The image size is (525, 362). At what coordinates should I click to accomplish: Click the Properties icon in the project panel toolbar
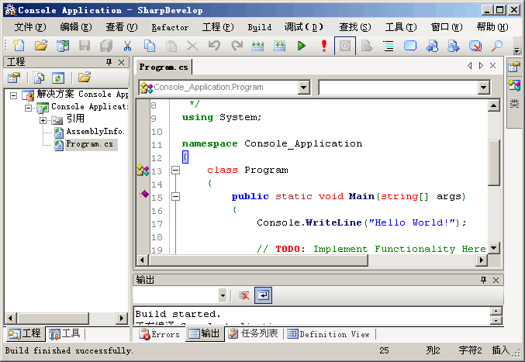click(x=14, y=78)
